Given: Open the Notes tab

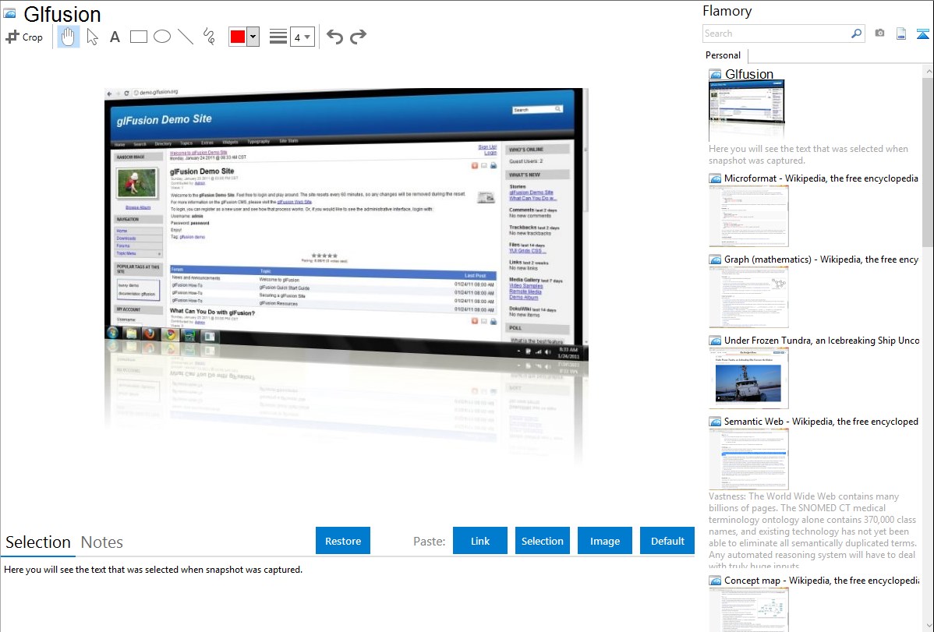Looking at the screenshot, I should (x=102, y=542).
